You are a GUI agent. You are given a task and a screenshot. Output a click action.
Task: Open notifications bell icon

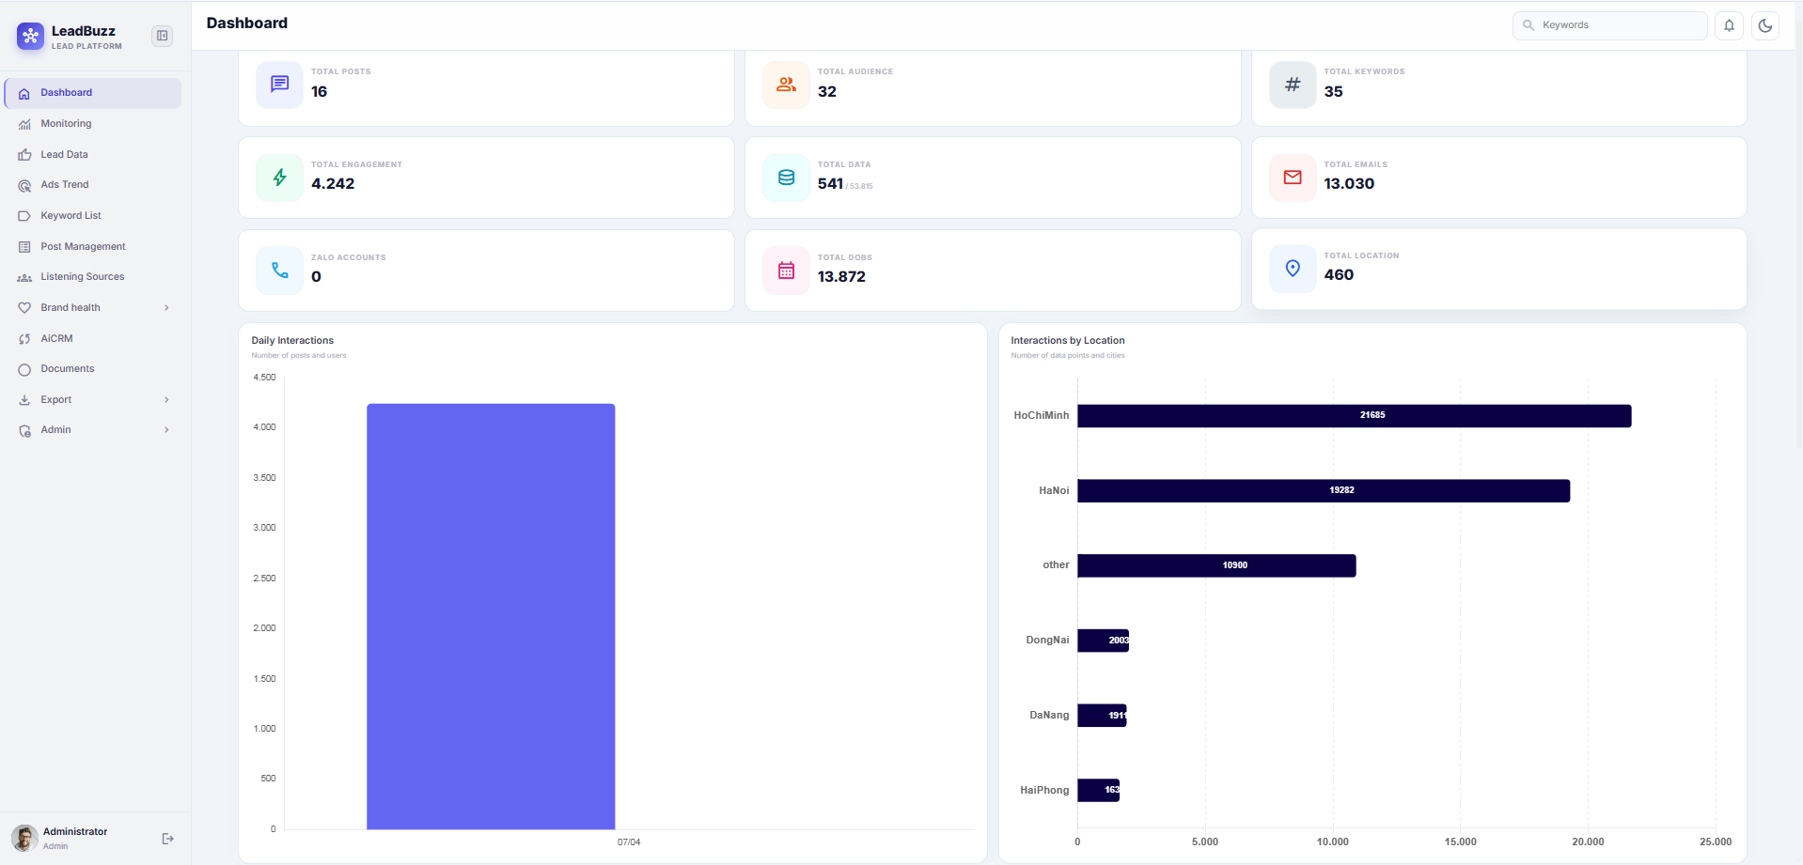pos(1729,25)
